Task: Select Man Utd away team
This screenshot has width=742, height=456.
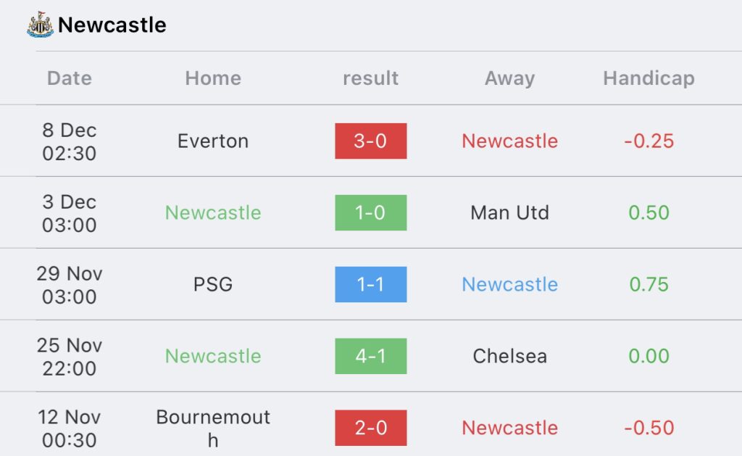Action: (509, 212)
